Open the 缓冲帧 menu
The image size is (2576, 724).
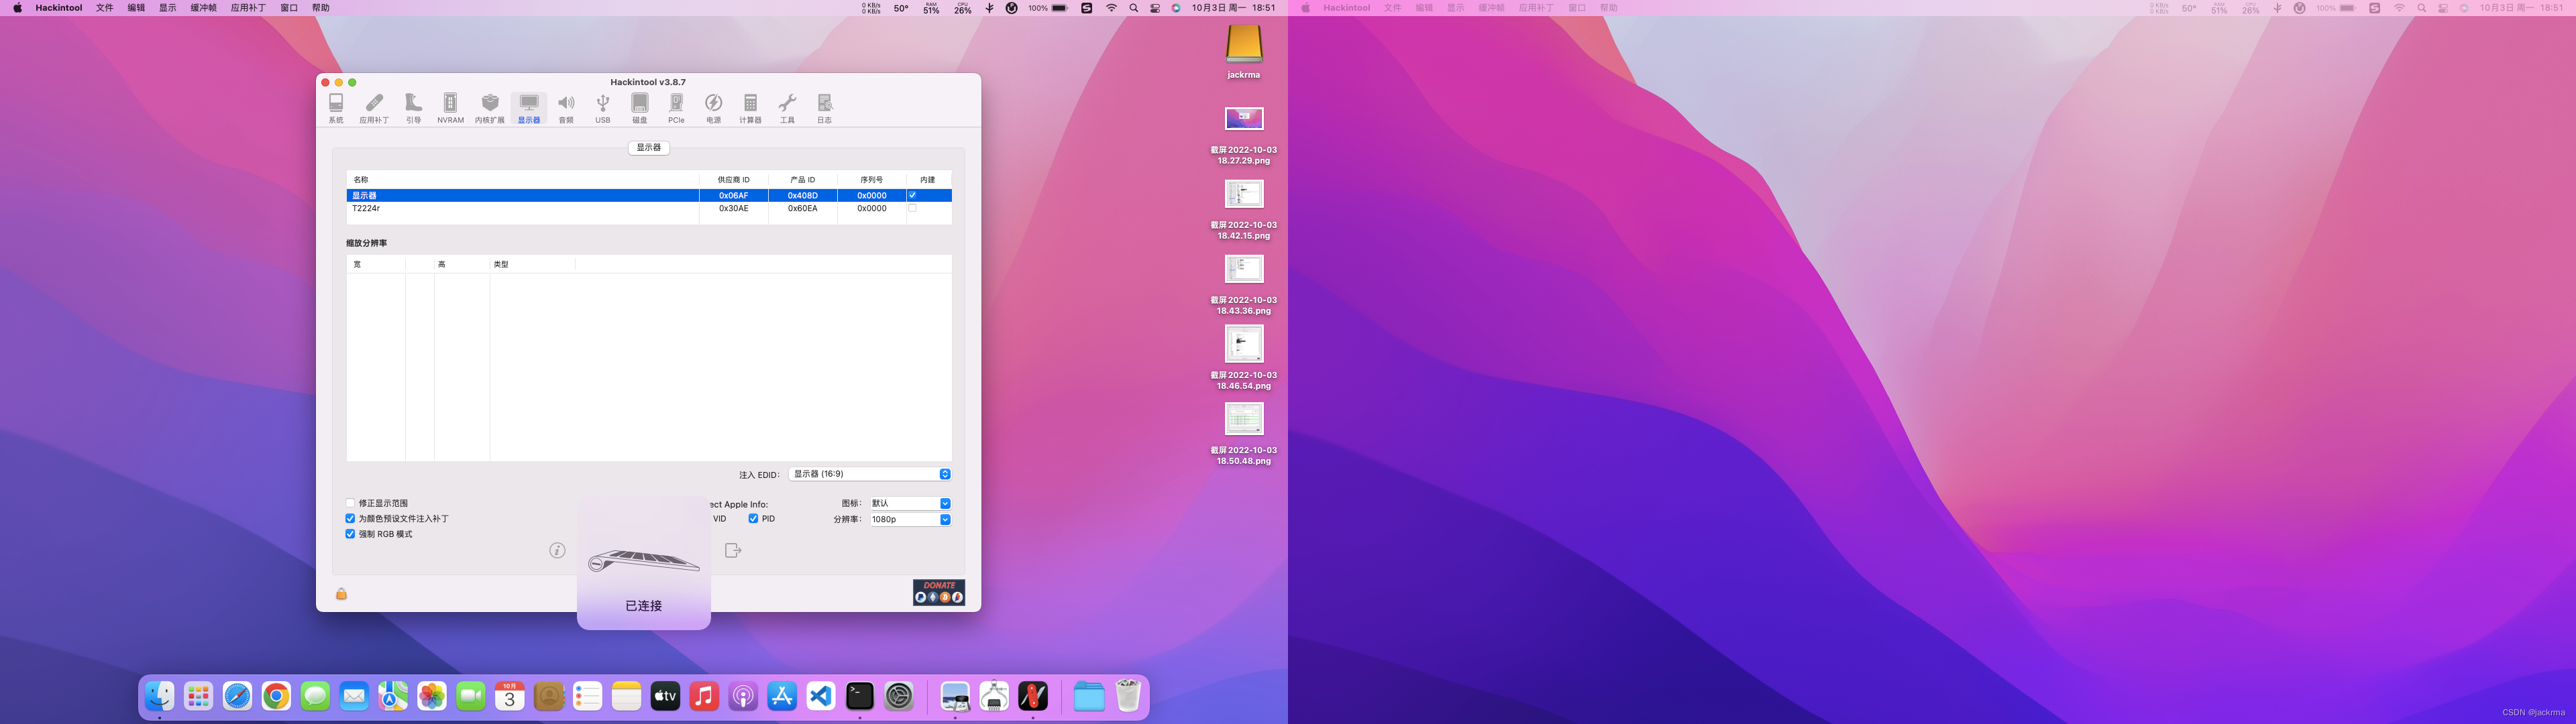point(203,8)
